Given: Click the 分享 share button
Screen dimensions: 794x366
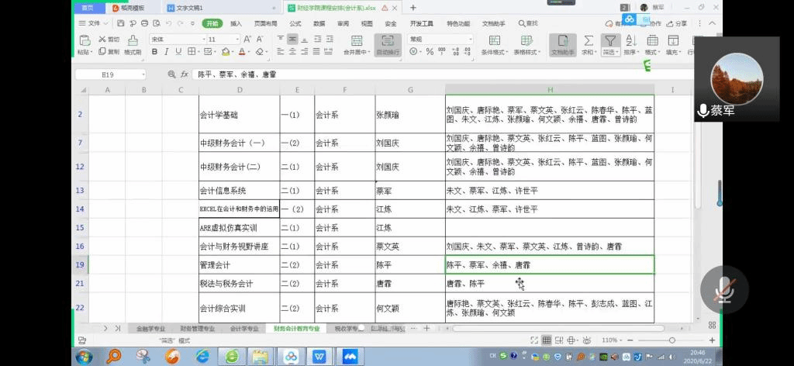Looking at the screenshot, I should tap(676, 23).
